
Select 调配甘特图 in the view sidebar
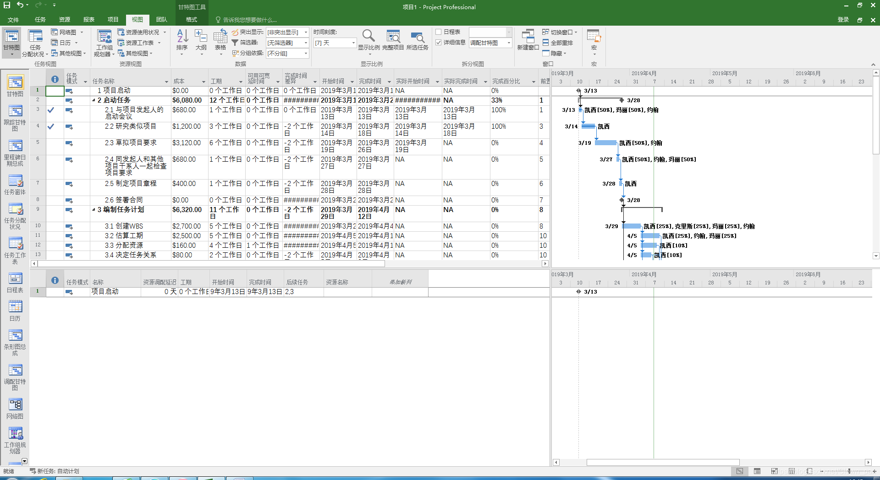pos(15,377)
